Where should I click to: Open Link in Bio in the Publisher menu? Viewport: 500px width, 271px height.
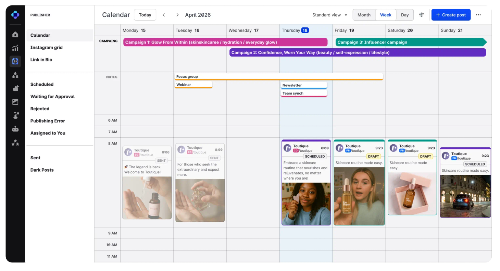(41, 60)
